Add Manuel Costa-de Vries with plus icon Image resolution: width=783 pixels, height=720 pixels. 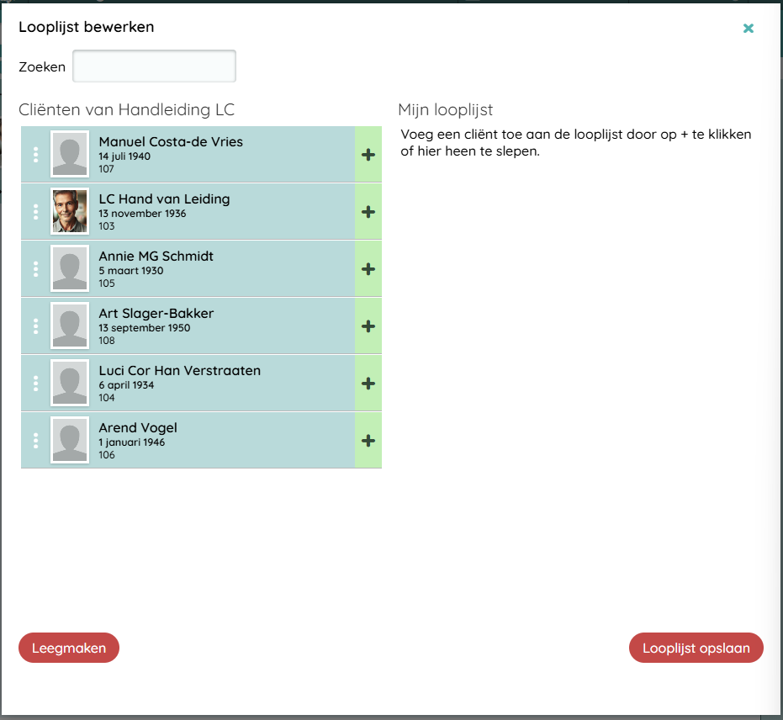(x=368, y=155)
